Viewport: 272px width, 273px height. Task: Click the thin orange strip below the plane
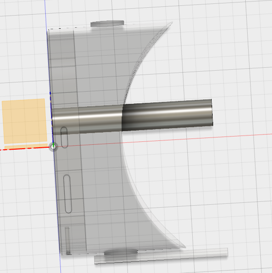[x=26, y=146]
